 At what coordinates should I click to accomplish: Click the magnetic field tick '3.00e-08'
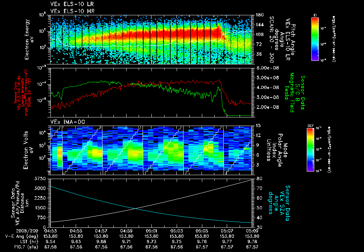(x=267, y=97)
